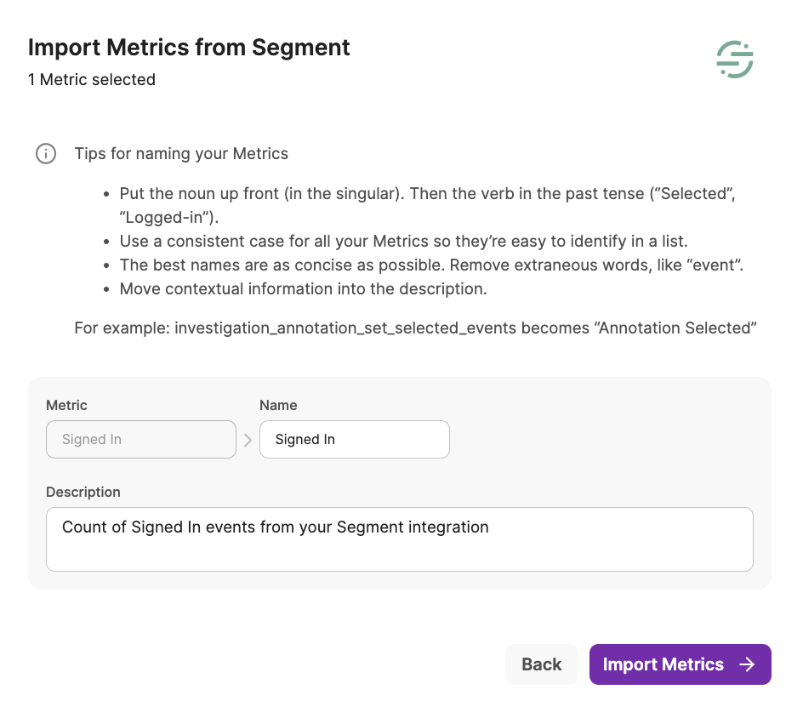Click the tip about concise names

pos(431,265)
